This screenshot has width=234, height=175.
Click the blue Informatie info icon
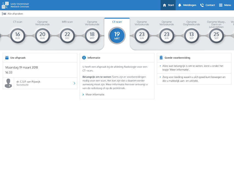point(84,58)
